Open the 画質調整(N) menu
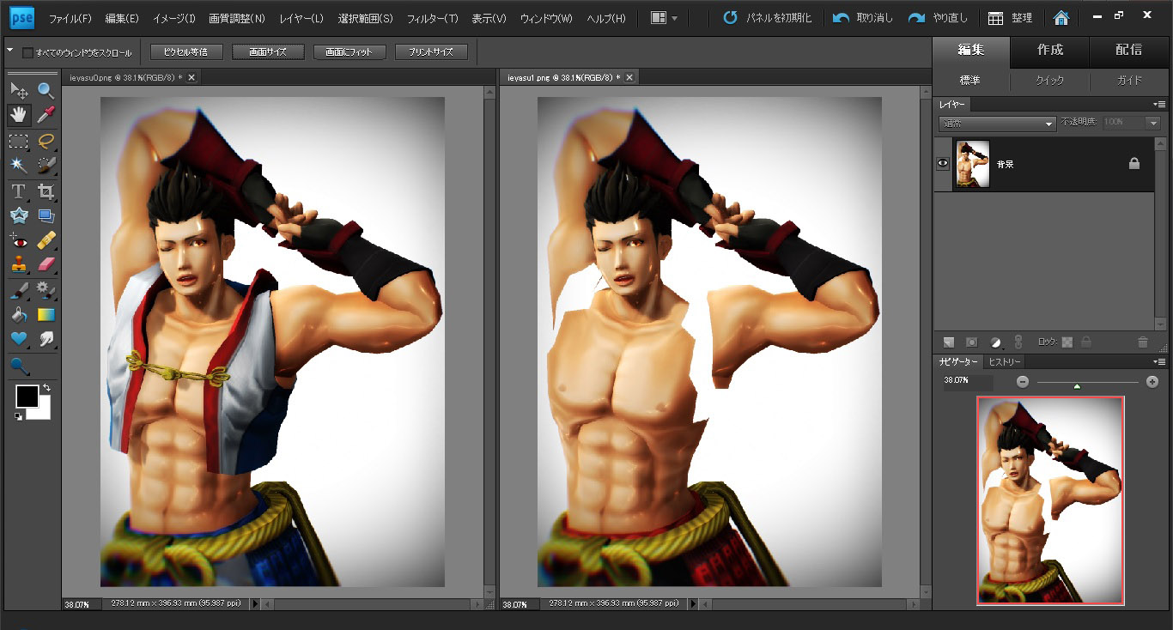The width and height of the screenshot is (1173, 630). (x=237, y=18)
